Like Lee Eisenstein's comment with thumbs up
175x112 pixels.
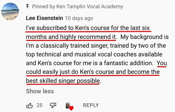(x=29, y=105)
